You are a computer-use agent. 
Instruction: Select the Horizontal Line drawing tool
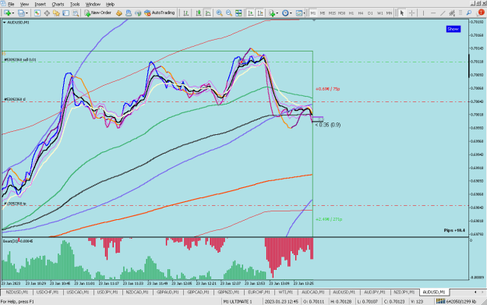point(433,13)
